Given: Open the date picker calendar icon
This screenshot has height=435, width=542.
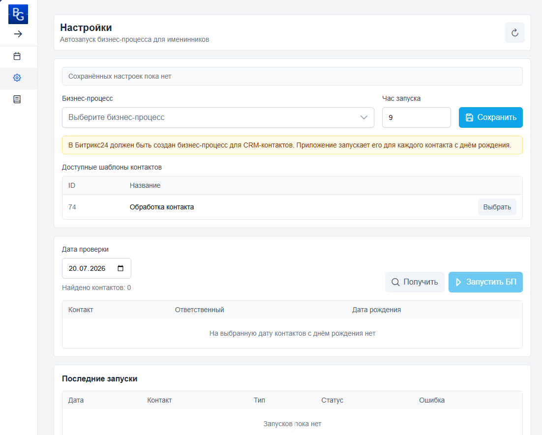Looking at the screenshot, I should tap(120, 268).
